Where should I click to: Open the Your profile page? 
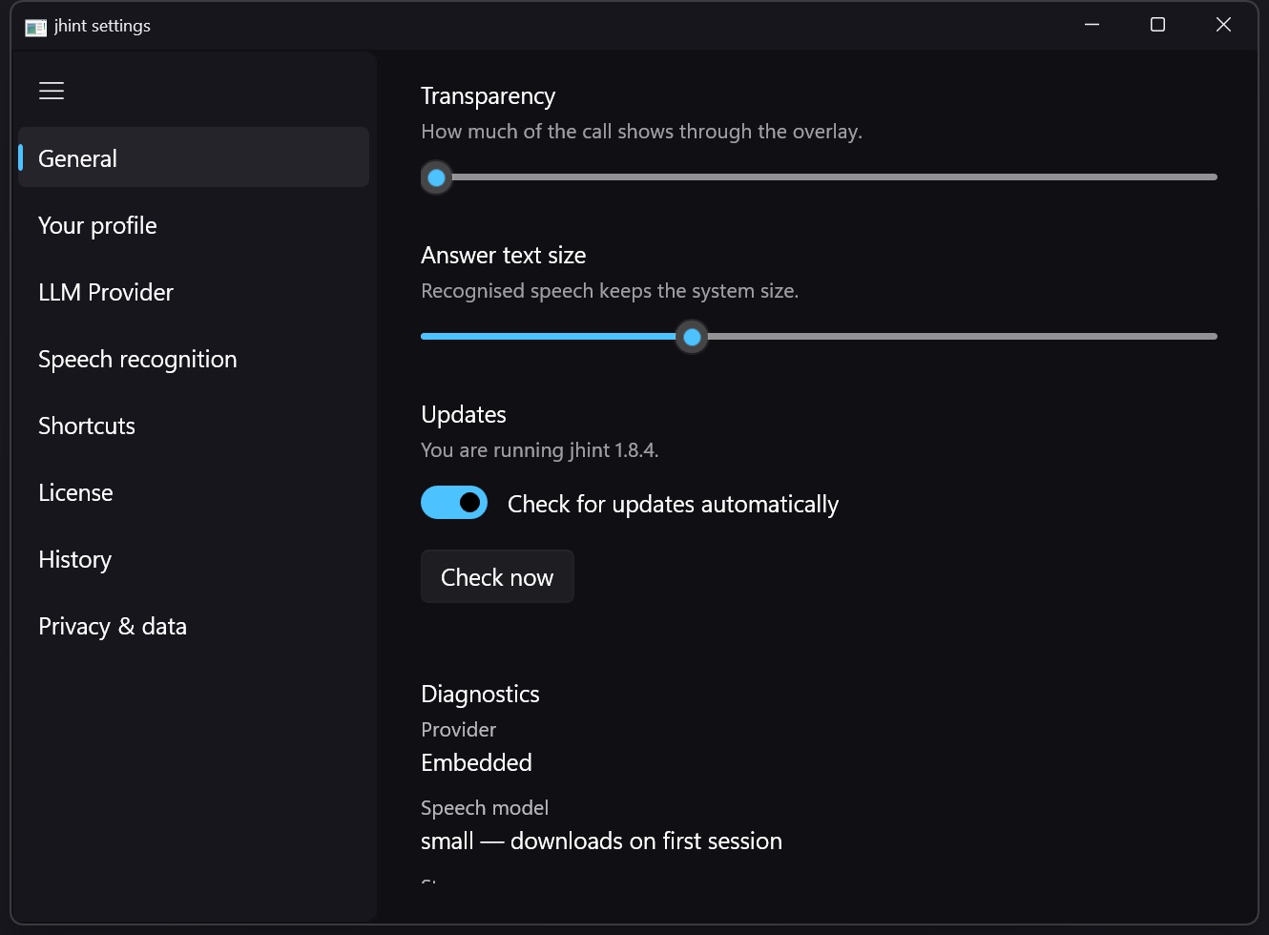pyautogui.click(x=194, y=225)
